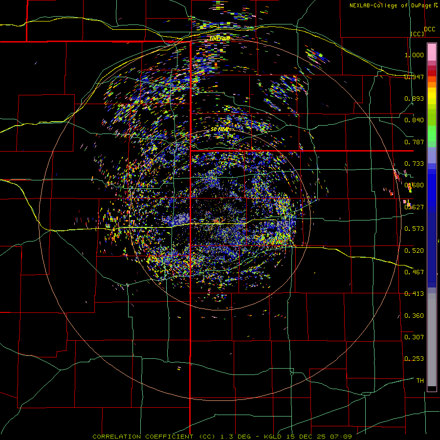Click the TH threshold label
440x440 pixels.
(x=420, y=380)
